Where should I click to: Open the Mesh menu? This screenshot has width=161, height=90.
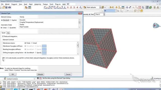[31, 4]
